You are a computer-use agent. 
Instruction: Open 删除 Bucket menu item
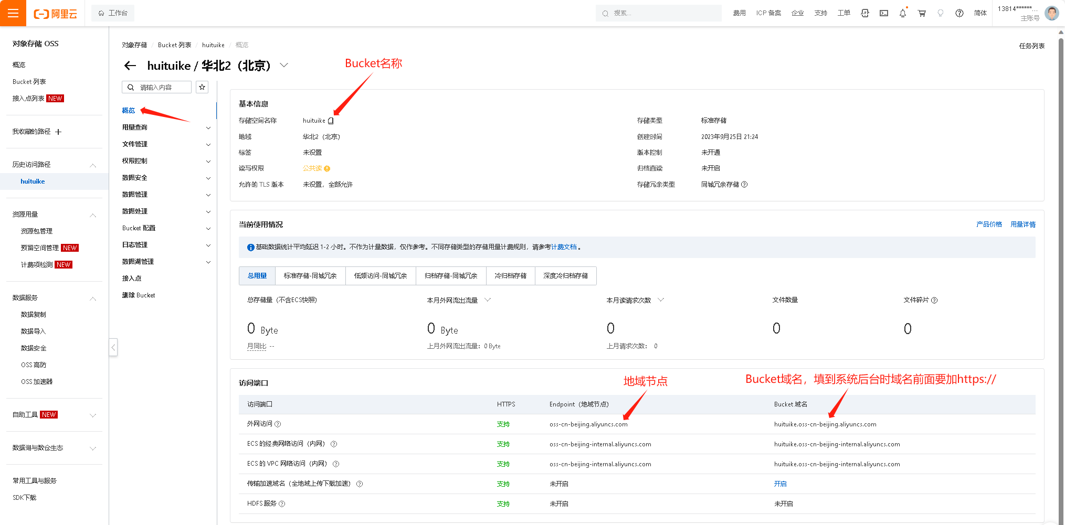coord(139,295)
